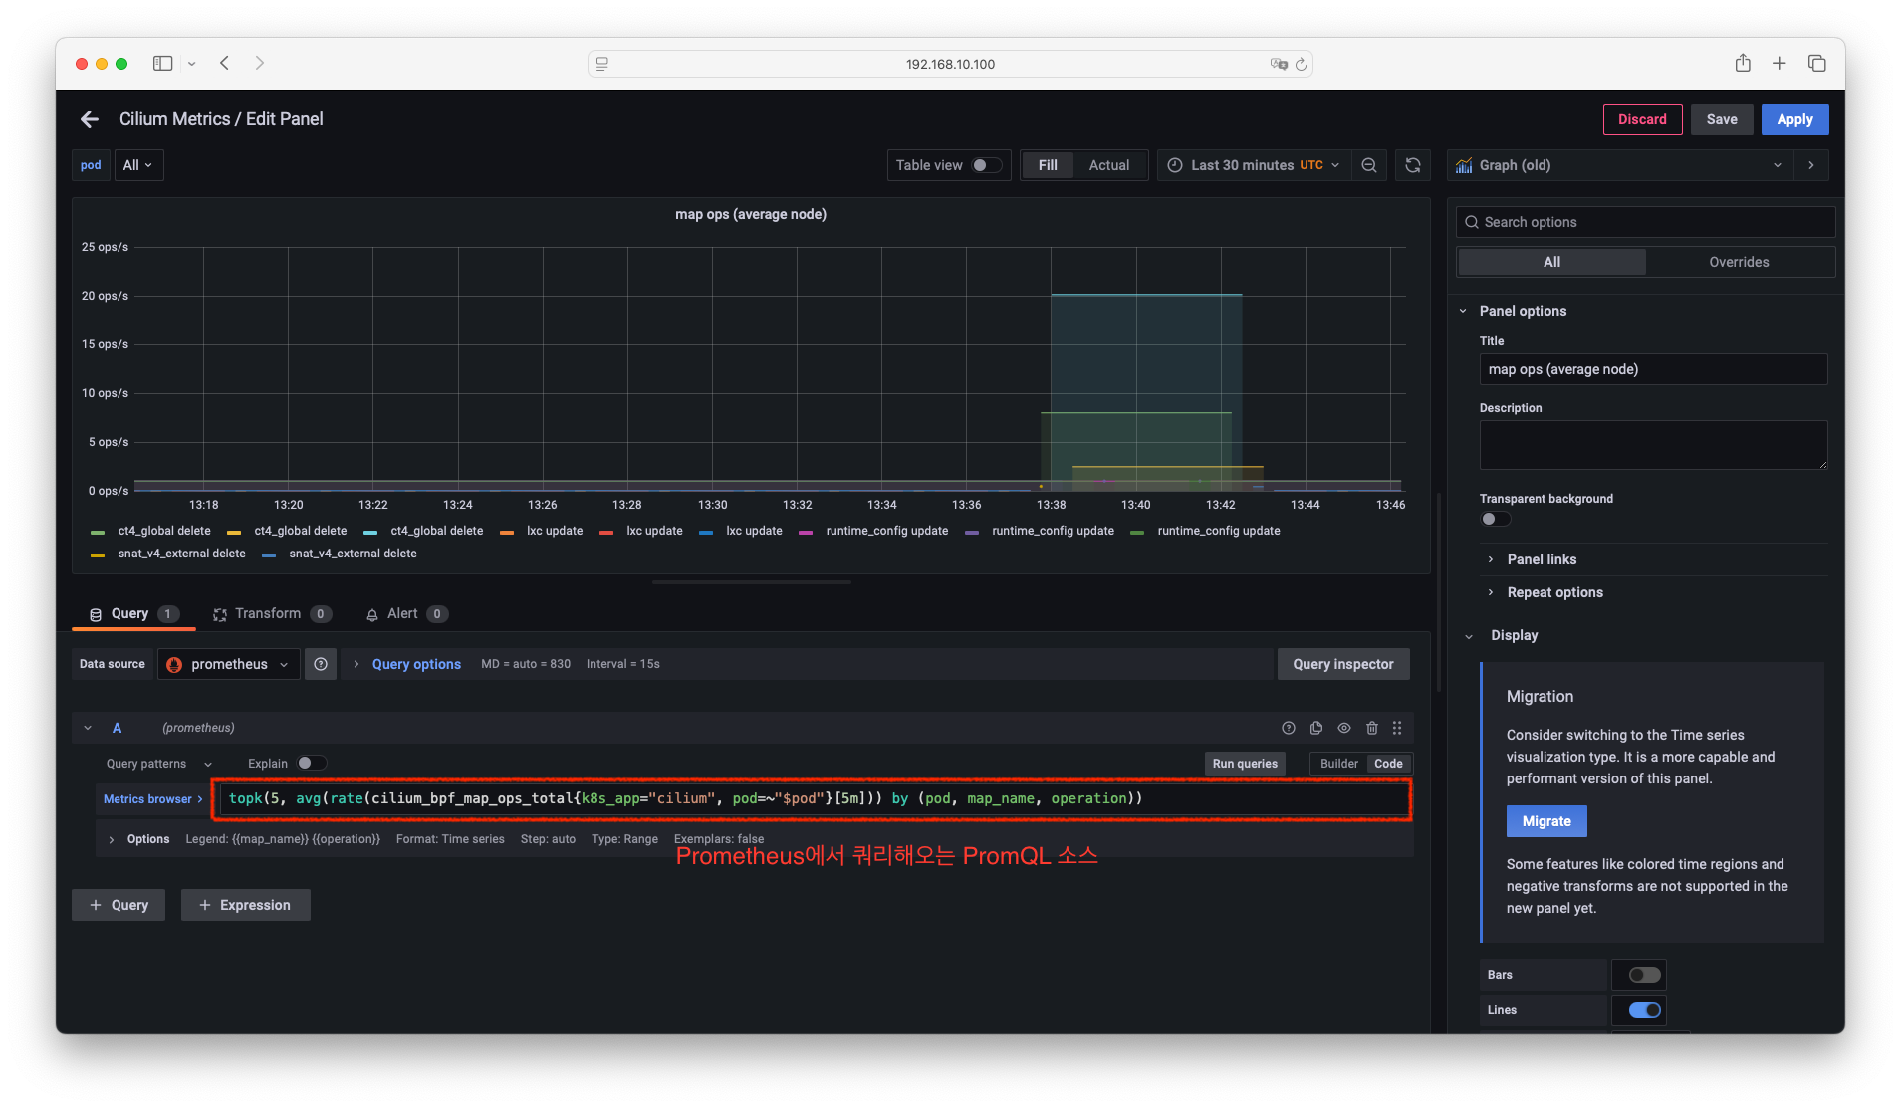Open the Last 30 minutes time picker
The image size is (1901, 1108).
coord(1255,165)
